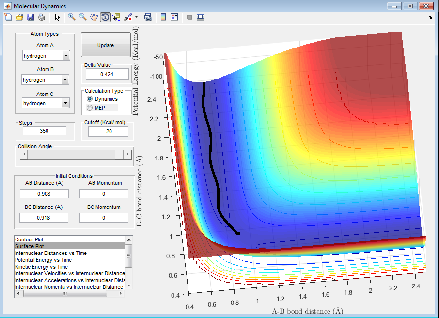Open the Atom A dropdown

coord(46,56)
